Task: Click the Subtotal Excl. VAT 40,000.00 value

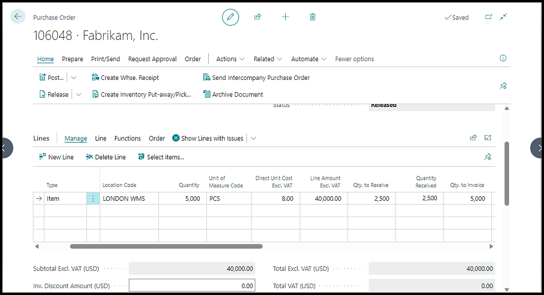Action: 192,268
